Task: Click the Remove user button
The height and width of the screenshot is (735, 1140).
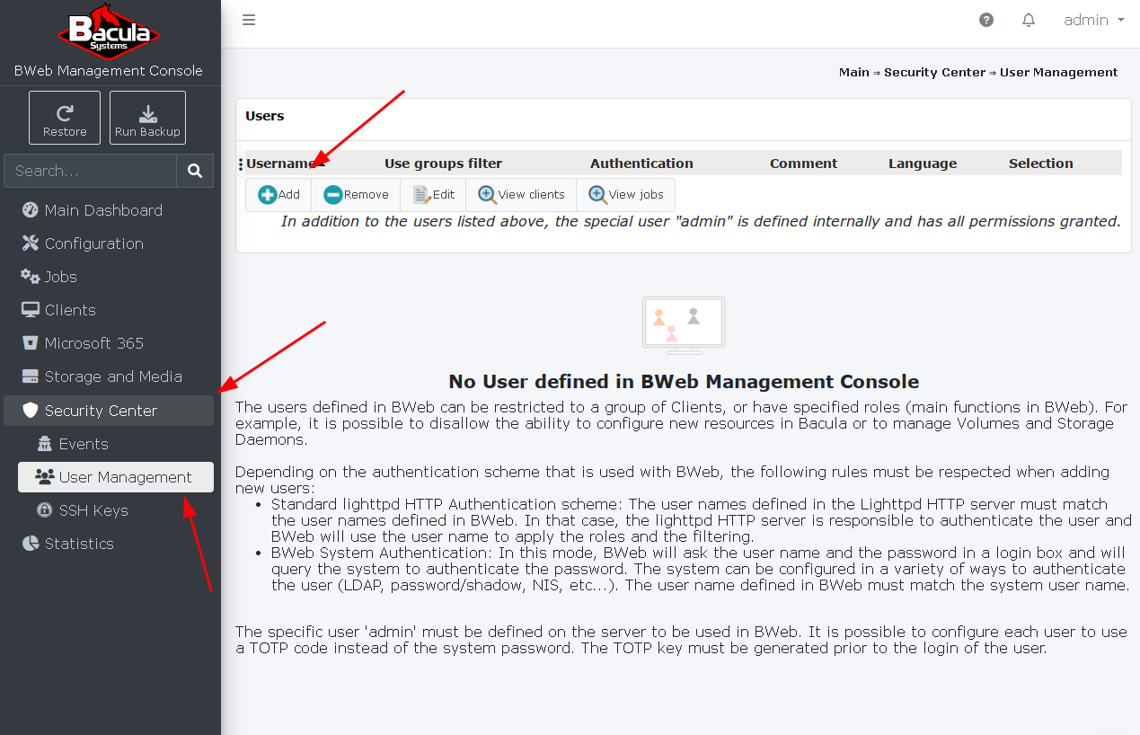Action: (x=356, y=195)
